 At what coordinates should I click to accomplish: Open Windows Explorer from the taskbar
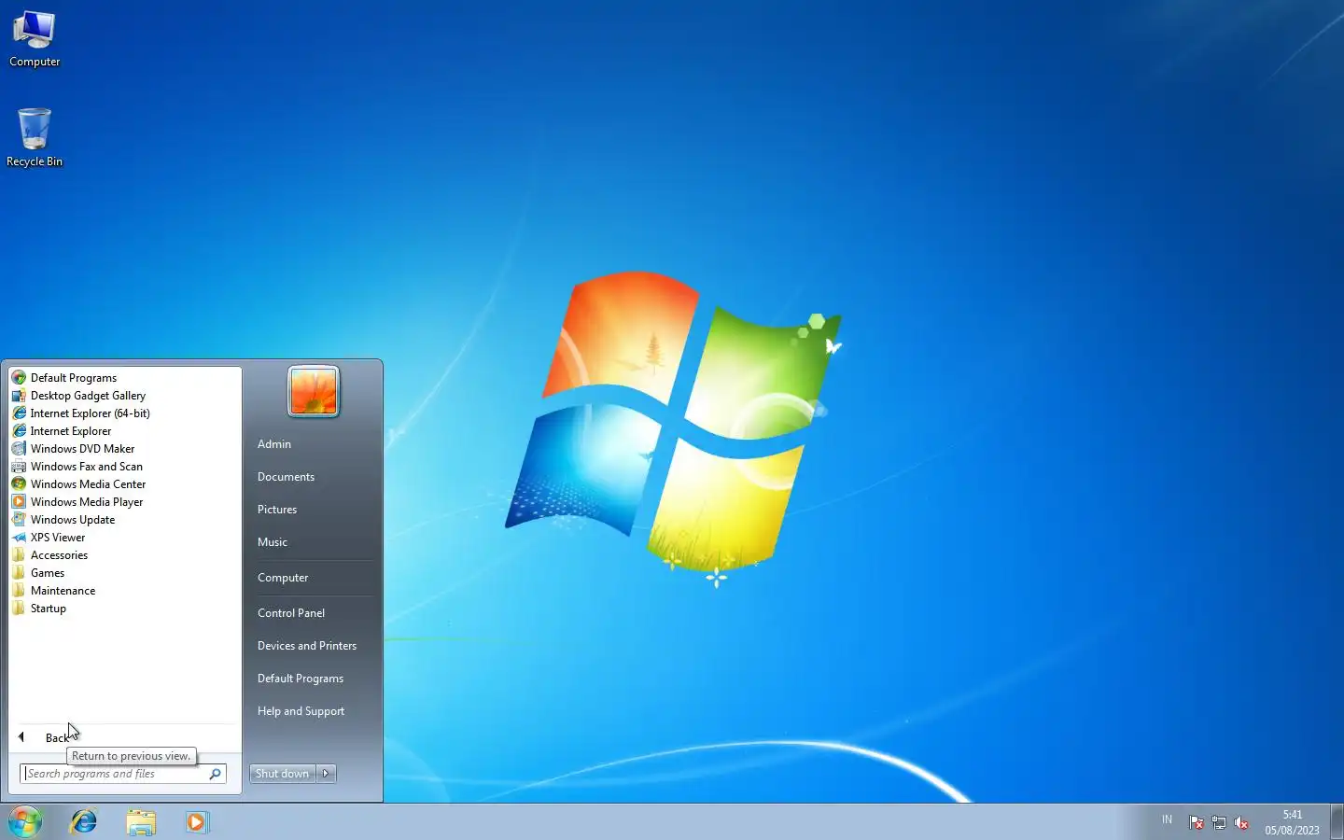click(x=141, y=822)
